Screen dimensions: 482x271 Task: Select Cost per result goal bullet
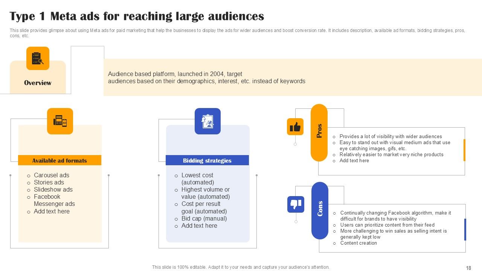click(204, 208)
